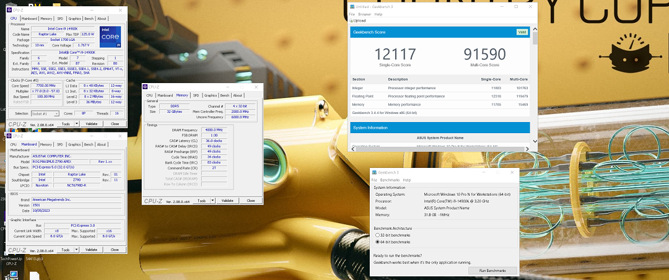This screenshot has width=669, height=280.
Task: Open Browser menu in Geekbench results window
Action: point(365,14)
